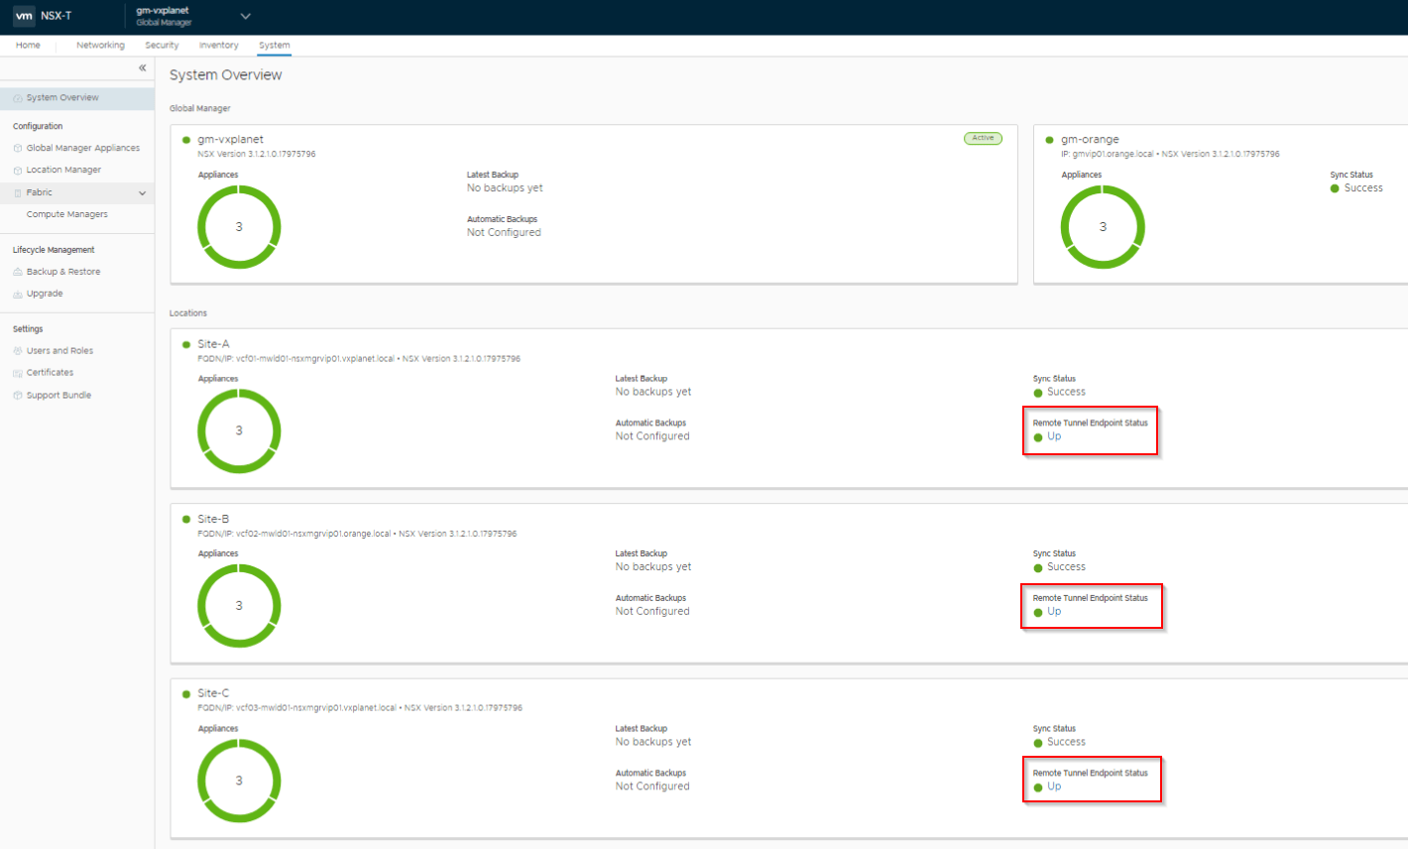Image resolution: width=1408 pixels, height=849 pixels.
Task: Click the Upgrade sidebar icon
Action: [x=18, y=295]
